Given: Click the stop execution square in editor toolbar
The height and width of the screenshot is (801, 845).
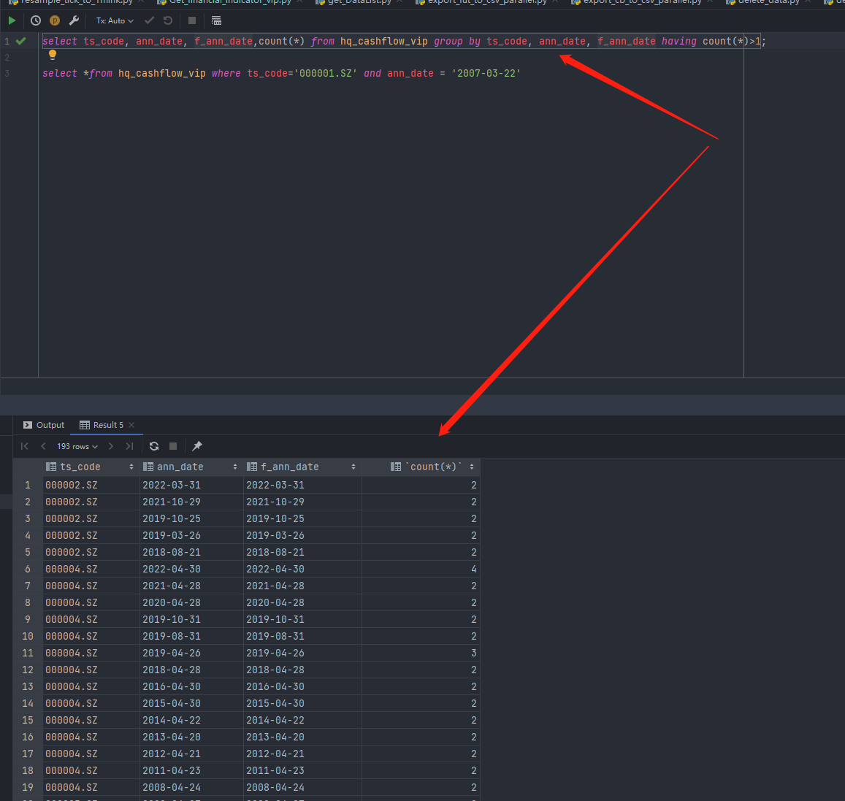Looking at the screenshot, I should click(192, 20).
